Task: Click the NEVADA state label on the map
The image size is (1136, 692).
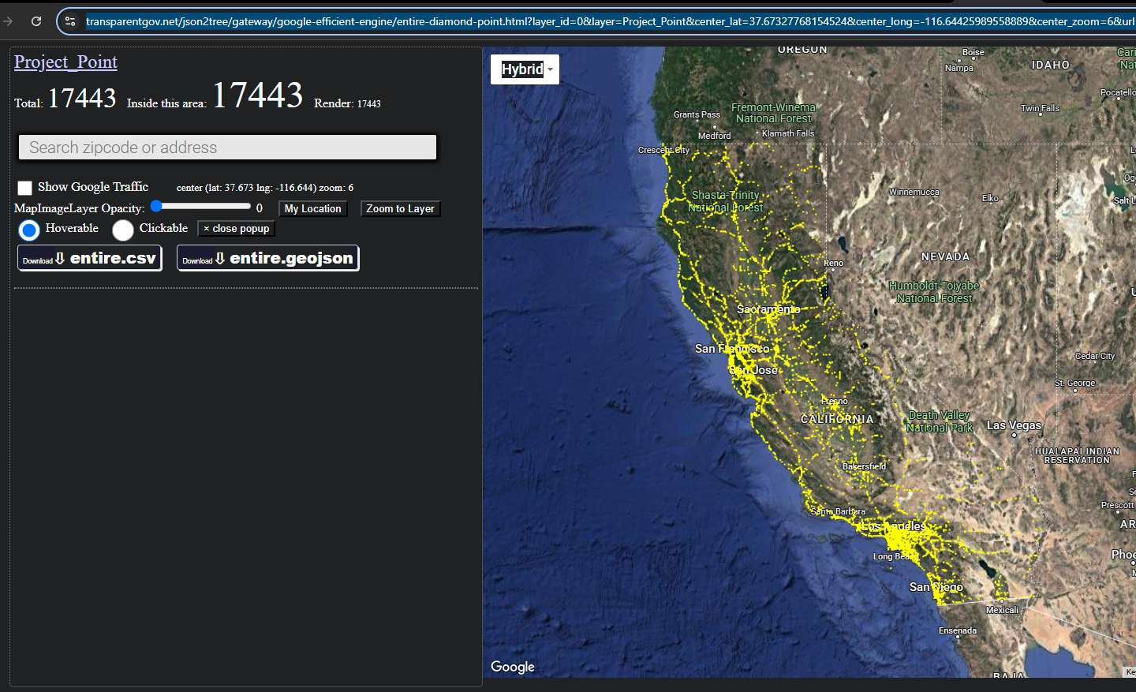Action: click(x=945, y=256)
